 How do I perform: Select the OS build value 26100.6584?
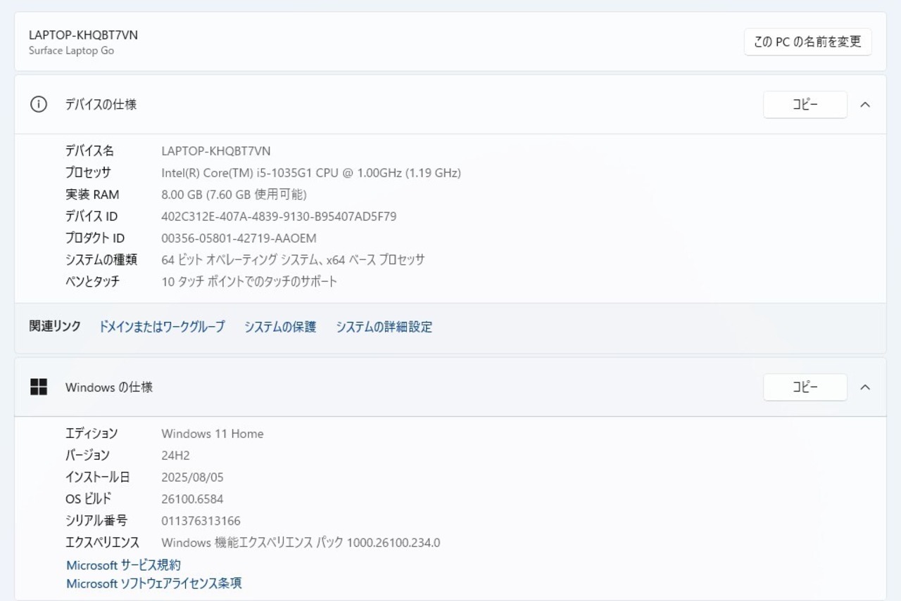[x=192, y=498]
